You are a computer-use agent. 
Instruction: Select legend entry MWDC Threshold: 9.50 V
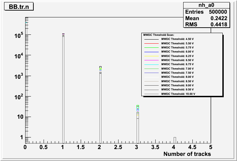177,89
